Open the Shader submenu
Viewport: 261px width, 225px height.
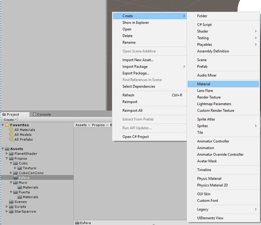pos(223,31)
